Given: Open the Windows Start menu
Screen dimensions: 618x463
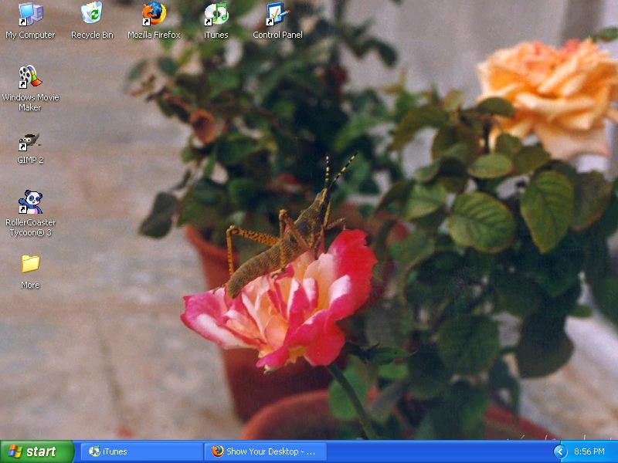Looking at the screenshot, I should pos(36,451).
